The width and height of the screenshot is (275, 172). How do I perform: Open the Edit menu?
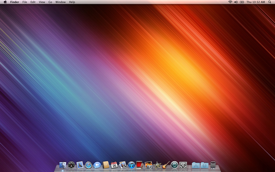tap(33, 2)
